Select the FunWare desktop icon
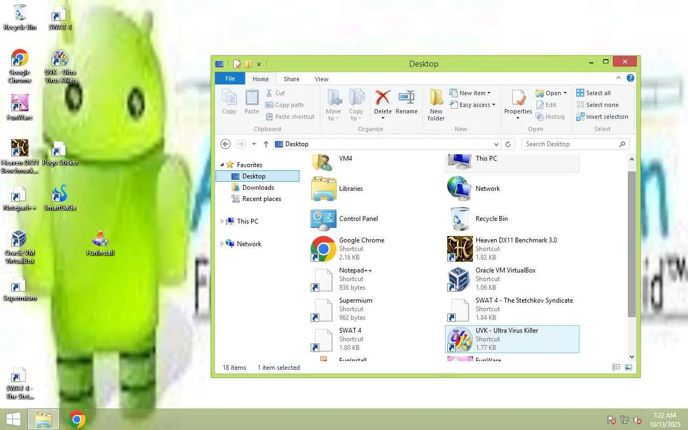688x430 pixels. (20, 107)
